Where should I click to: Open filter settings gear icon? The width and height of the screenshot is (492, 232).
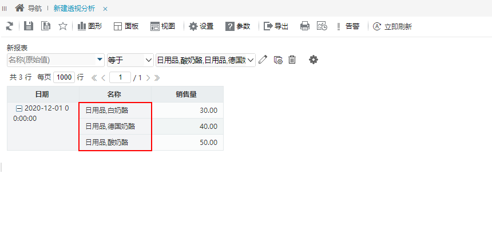tap(314, 60)
